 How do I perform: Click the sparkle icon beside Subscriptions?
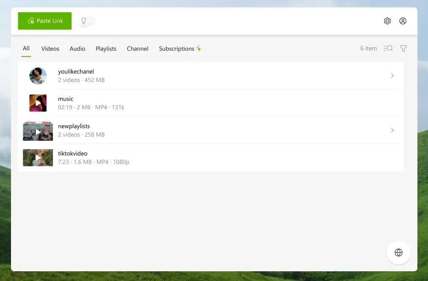click(x=199, y=49)
